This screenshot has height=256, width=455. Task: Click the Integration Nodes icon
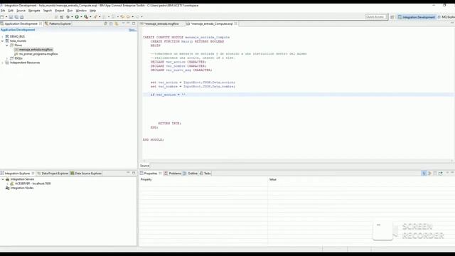pyautogui.click(x=8, y=188)
